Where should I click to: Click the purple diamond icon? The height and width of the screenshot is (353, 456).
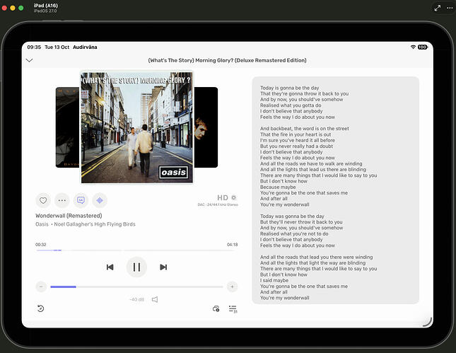tap(100, 200)
